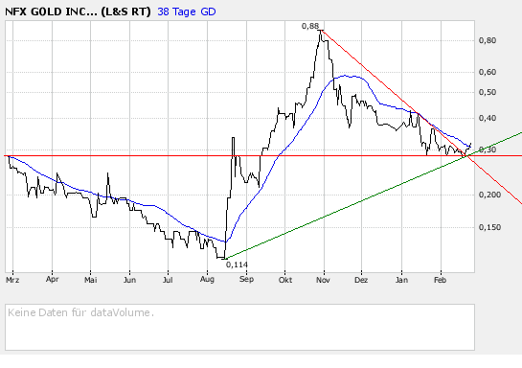Click the '0,200' price axis label
The height and width of the screenshot is (368, 522).
click(489, 195)
